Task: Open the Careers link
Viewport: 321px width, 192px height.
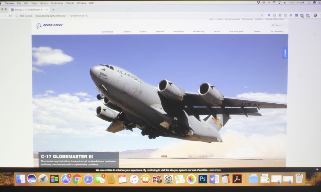Action: coord(256,31)
